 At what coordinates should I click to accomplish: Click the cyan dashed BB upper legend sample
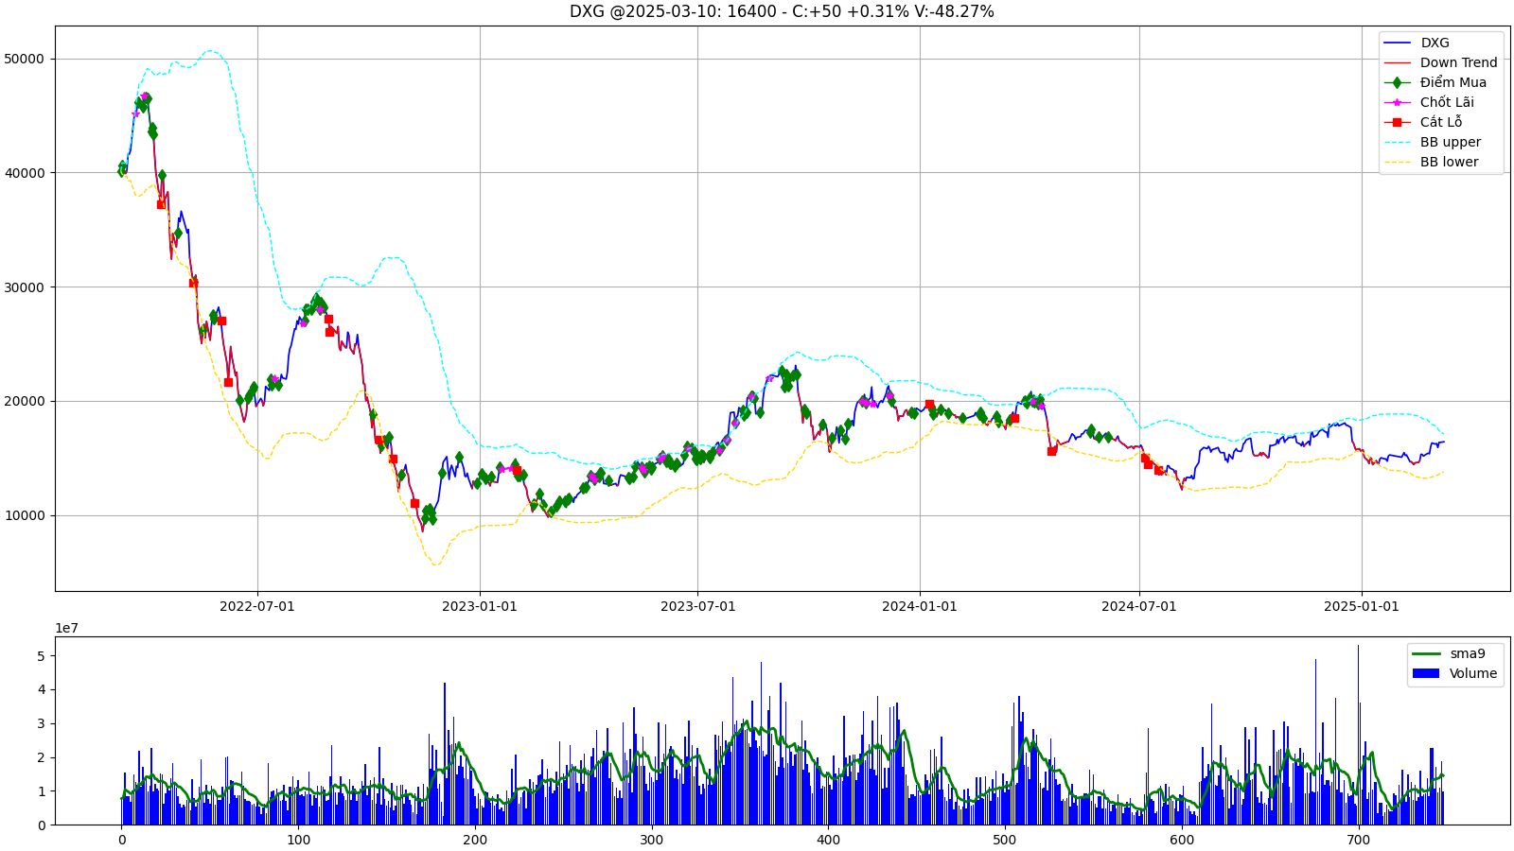point(1397,142)
